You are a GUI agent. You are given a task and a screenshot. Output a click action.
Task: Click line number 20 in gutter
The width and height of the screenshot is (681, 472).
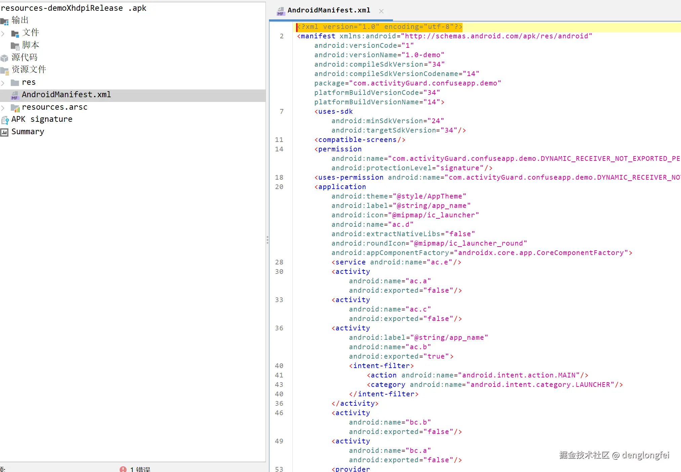coord(279,187)
